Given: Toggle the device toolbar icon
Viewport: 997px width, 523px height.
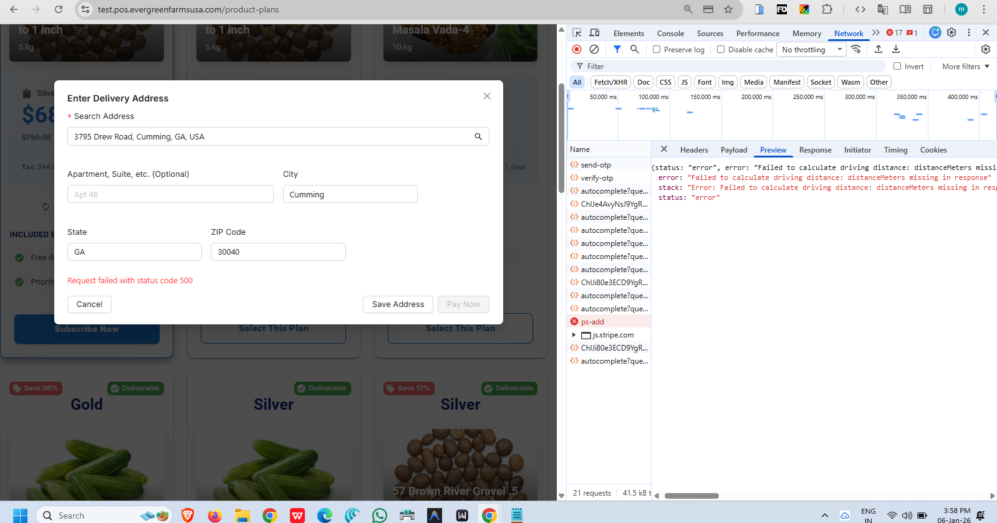Looking at the screenshot, I should (594, 33).
